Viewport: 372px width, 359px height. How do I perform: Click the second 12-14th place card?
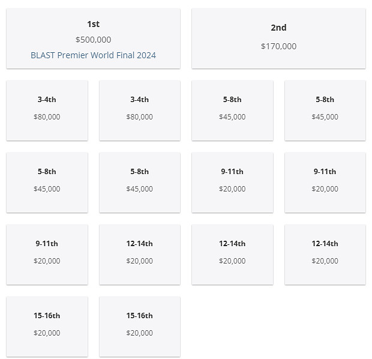pyautogui.click(x=232, y=255)
